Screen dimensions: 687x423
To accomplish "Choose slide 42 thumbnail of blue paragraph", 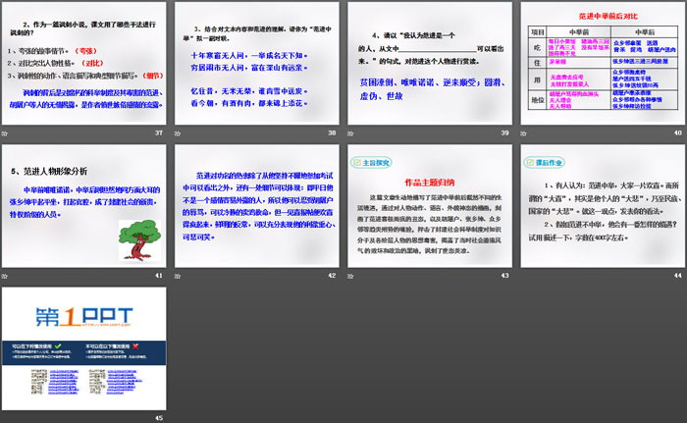I will click(x=257, y=206).
